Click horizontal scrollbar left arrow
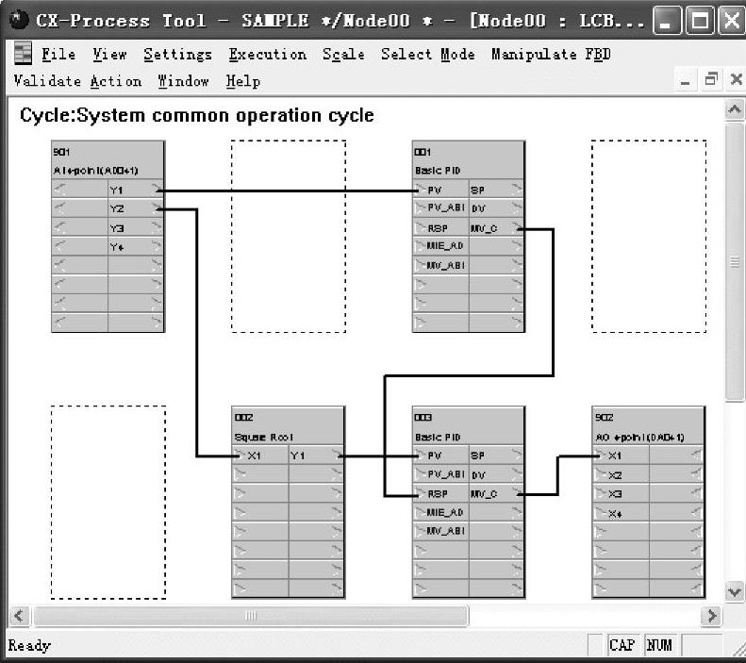The width and height of the screenshot is (746, 663). pyautogui.click(x=19, y=616)
